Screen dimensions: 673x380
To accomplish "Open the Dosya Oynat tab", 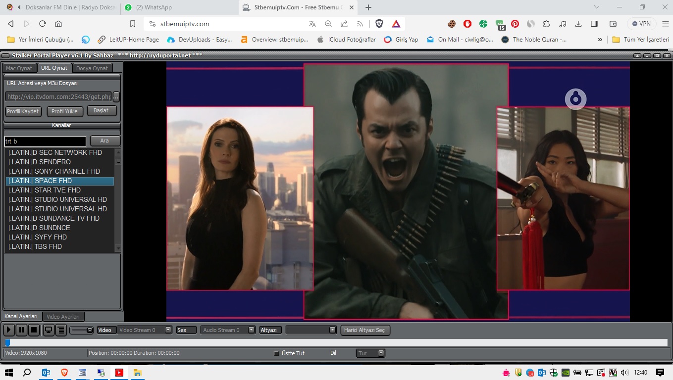I will 92,68.
